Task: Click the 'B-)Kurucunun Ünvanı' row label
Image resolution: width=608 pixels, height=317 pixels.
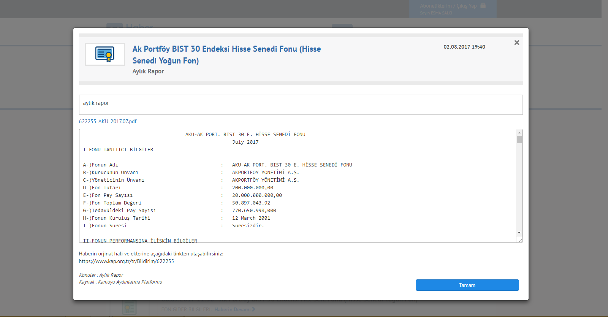Action: click(111, 173)
